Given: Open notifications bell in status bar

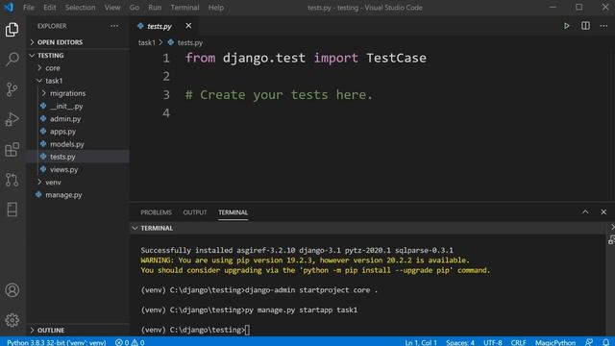Looking at the screenshot, I should 605,342.
